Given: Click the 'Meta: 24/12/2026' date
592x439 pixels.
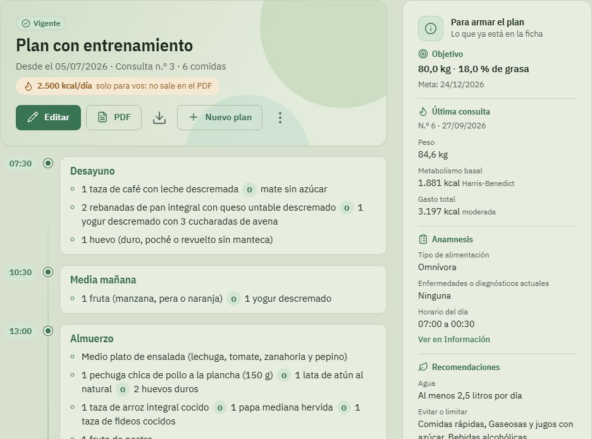Looking at the screenshot, I should pyautogui.click(x=451, y=85).
